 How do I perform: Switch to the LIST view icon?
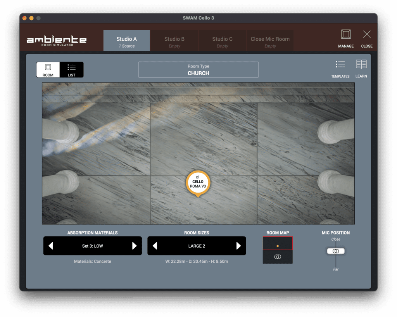click(72, 69)
